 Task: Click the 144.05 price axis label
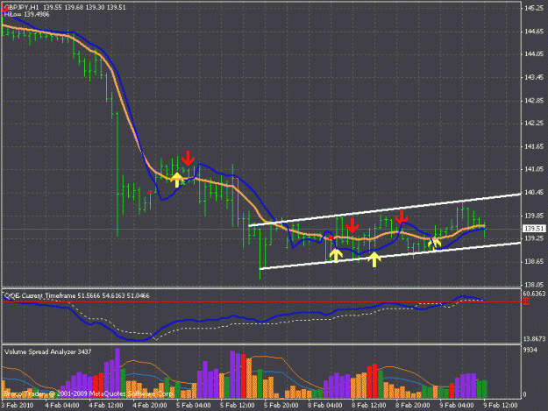point(534,53)
